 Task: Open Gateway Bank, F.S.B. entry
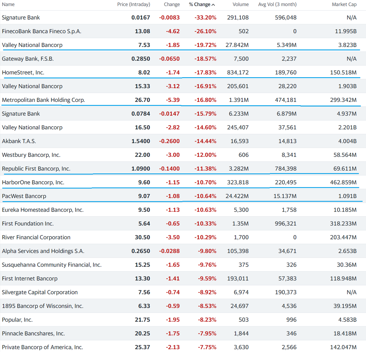click(x=28, y=59)
